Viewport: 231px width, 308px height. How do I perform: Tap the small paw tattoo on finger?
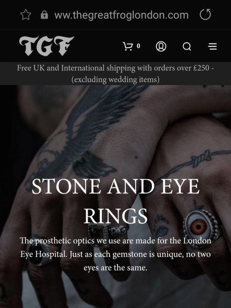[161, 226]
